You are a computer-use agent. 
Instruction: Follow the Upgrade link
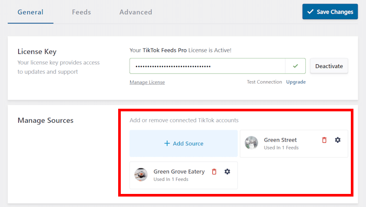click(x=296, y=82)
